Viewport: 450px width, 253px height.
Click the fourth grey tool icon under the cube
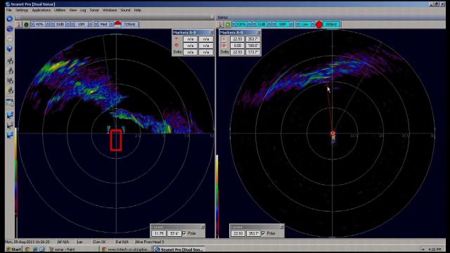(10, 91)
